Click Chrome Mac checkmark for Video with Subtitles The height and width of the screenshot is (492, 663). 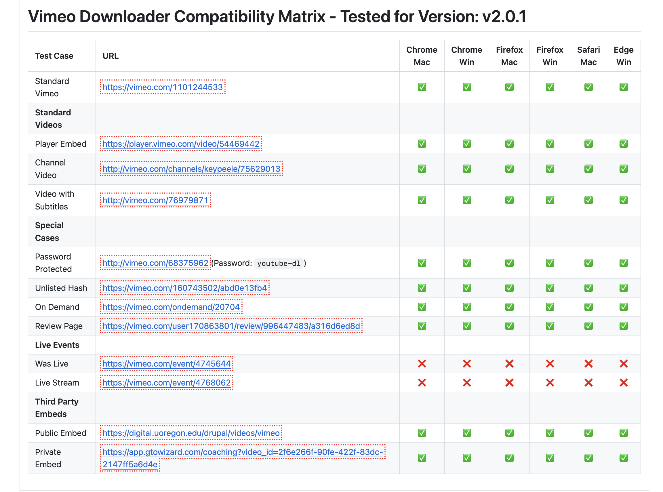pos(422,200)
